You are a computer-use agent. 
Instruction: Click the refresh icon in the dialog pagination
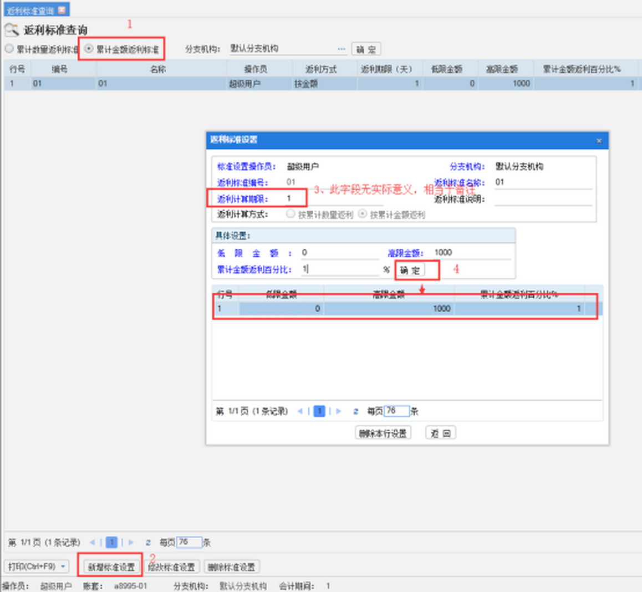pos(355,411)
